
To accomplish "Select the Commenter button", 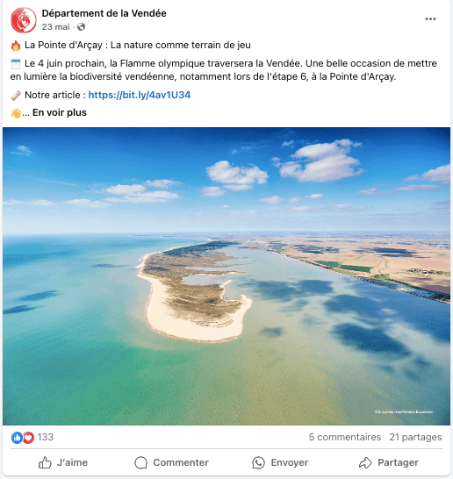I will pyautogui.click(x=171, y=462).
